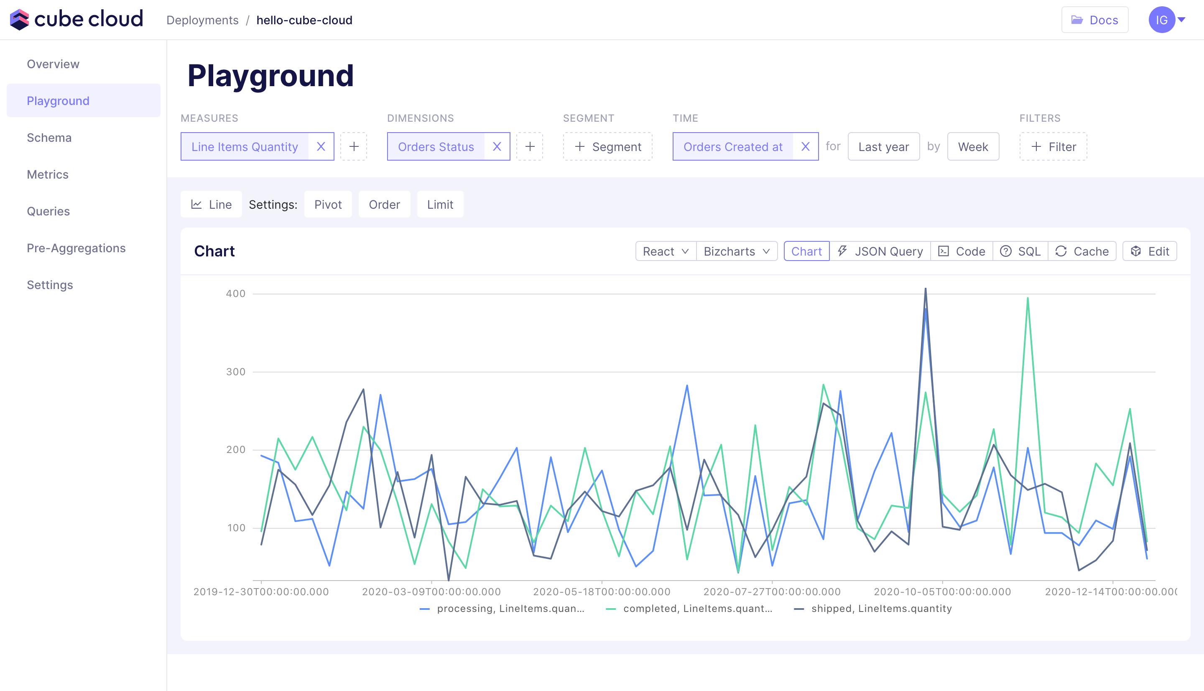The height and width of the screenshot is (691, 1204).
Task: Toggle the completed series in the legend
Action: tap(689, 609)
